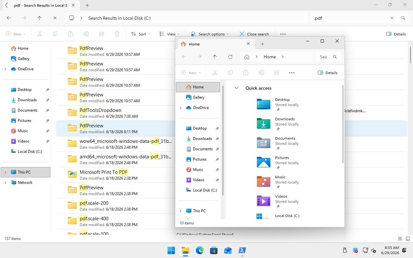Click the Cut icon in the Home window toolbar

[215, 73]
